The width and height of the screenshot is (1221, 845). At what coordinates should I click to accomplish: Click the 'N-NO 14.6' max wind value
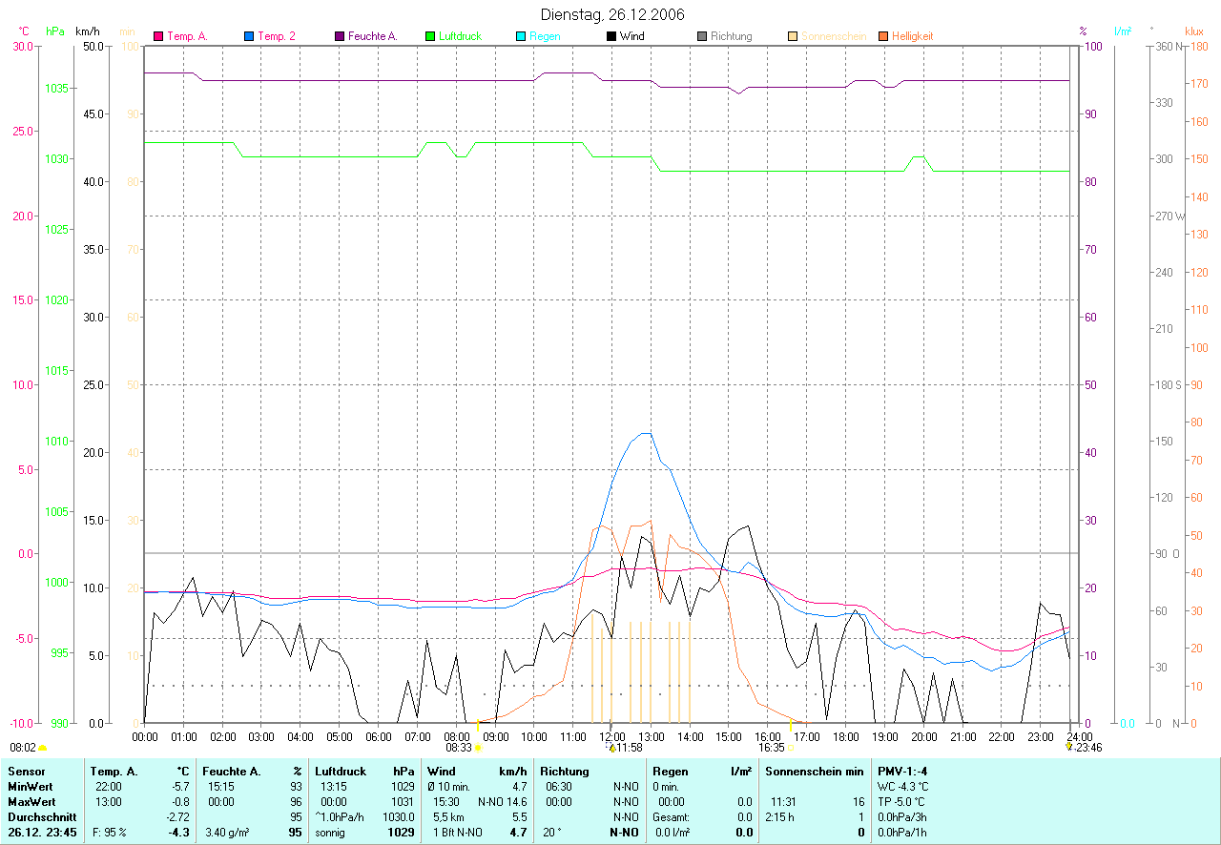tap(503, 802)
